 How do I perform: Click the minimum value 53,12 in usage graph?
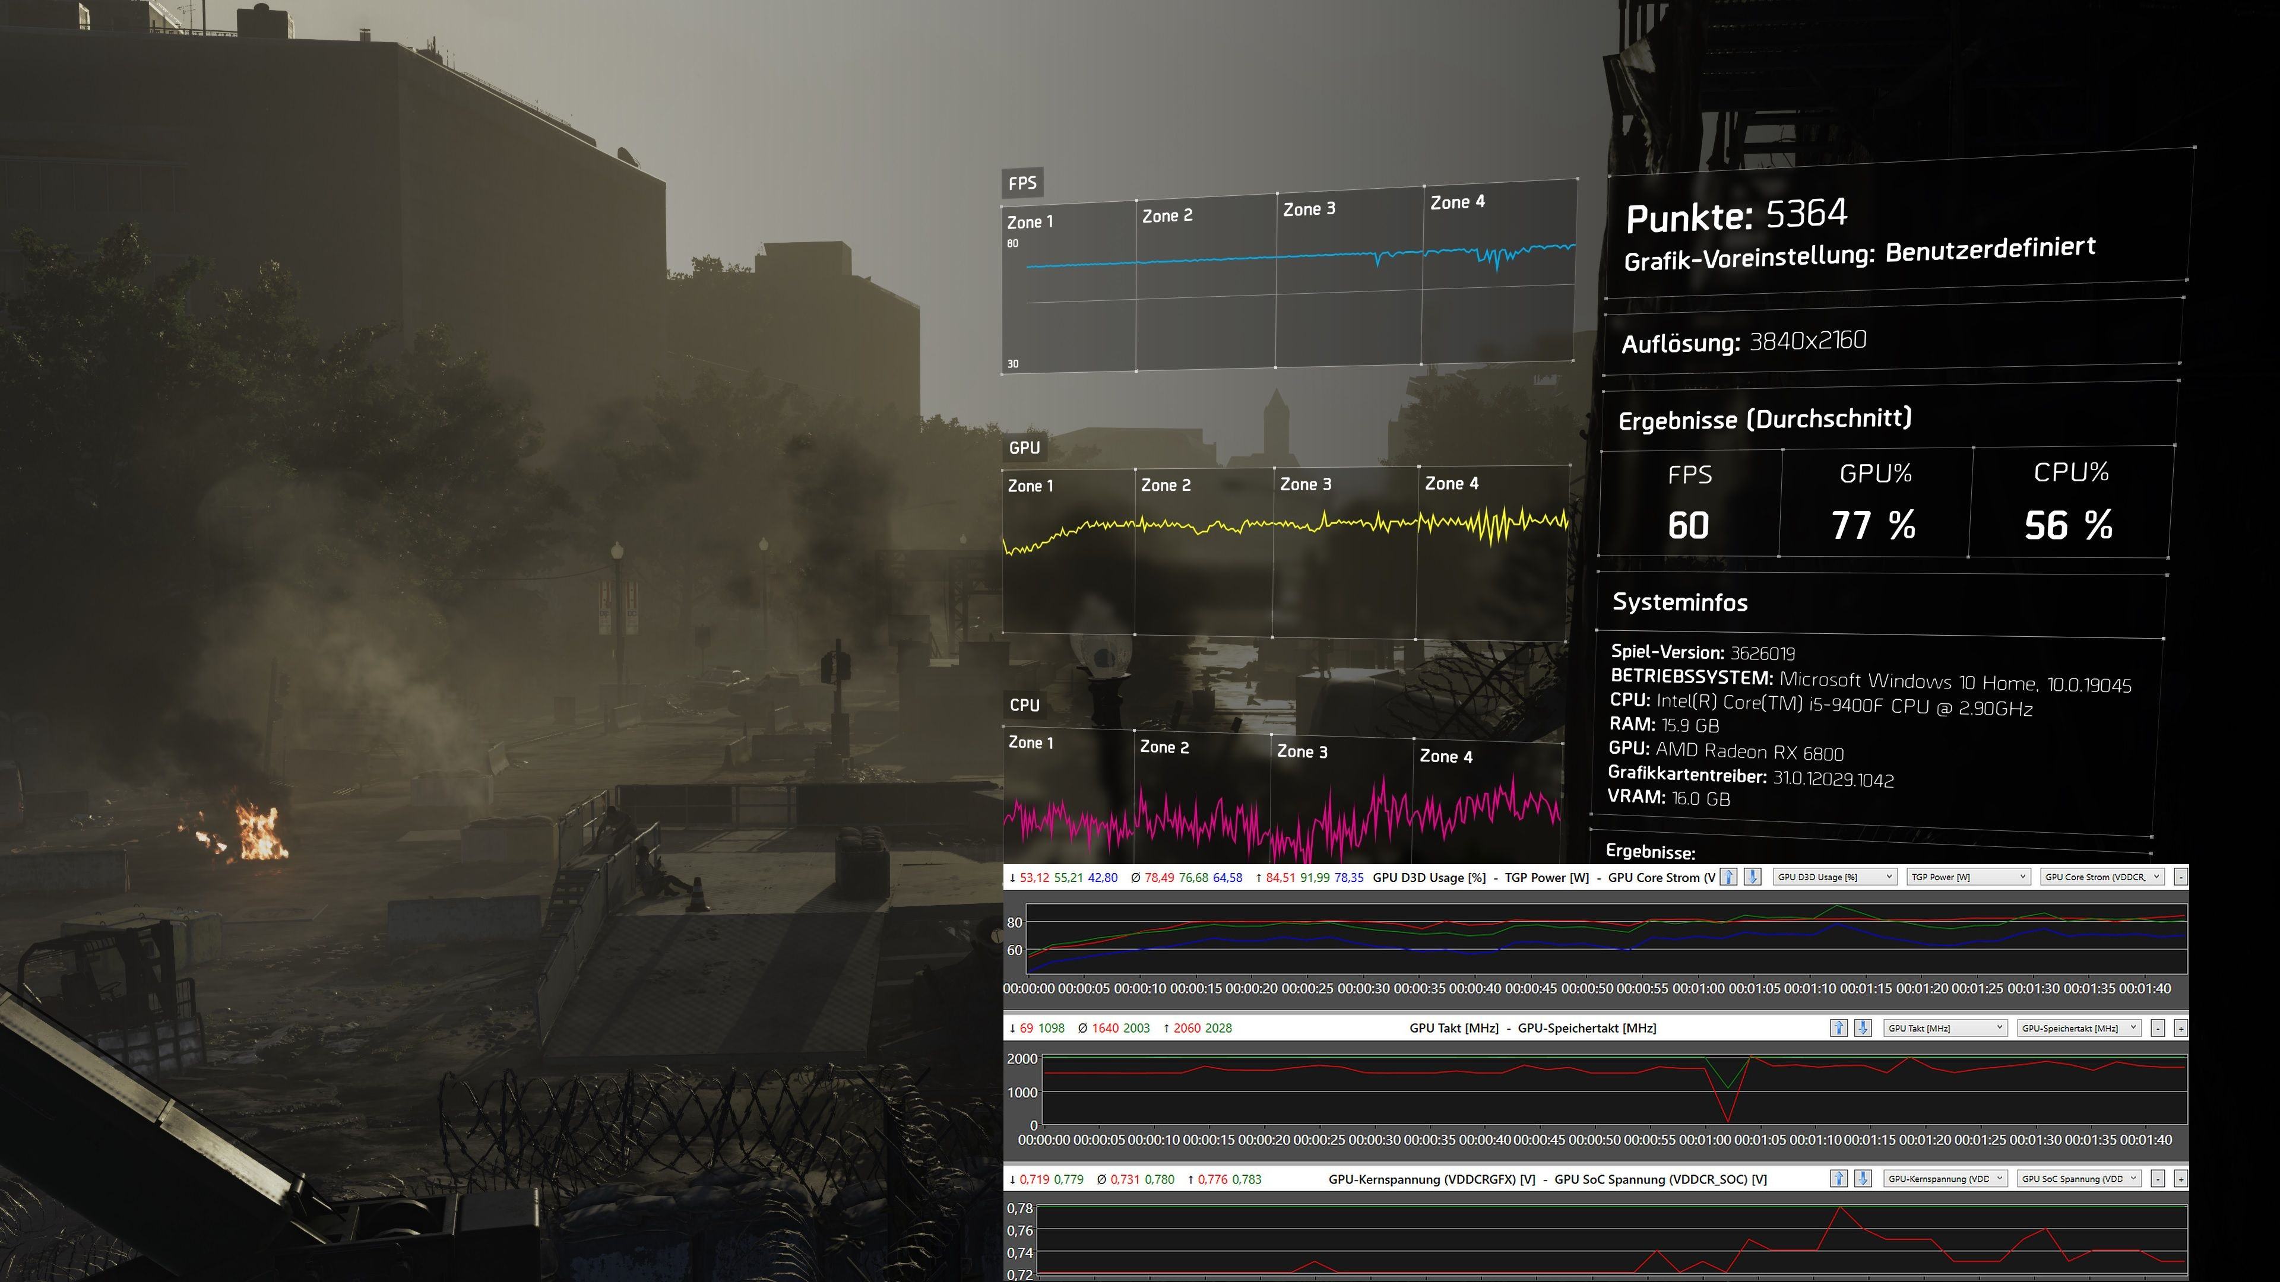pos(1034,878)
